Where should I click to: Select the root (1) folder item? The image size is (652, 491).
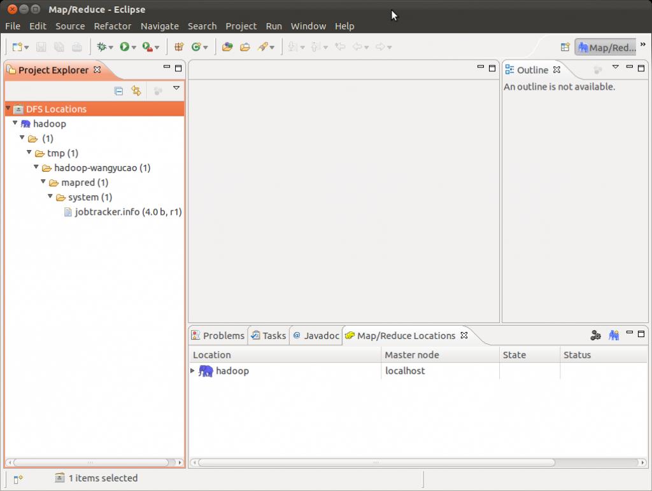click(x=41, y=138)
